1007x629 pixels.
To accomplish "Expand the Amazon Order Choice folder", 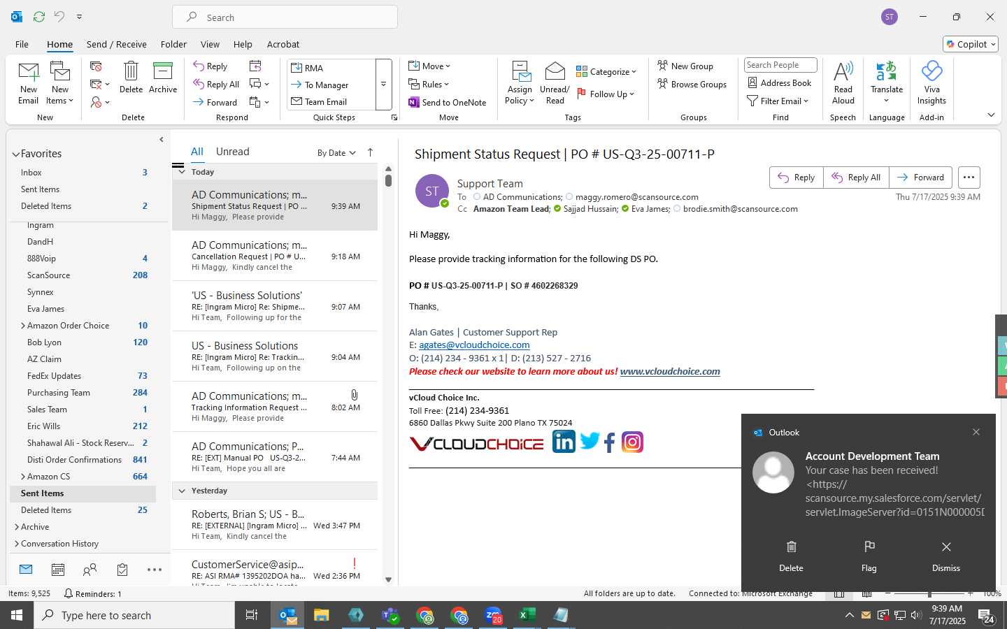I will [x=23, y=326].
